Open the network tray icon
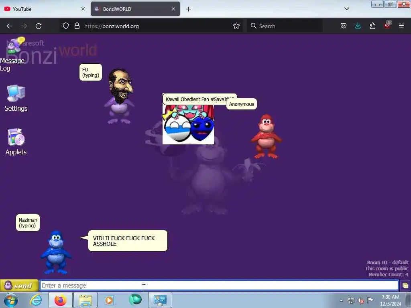This screenshot has width=411, height=308. pyautogui.click(x=351, y=301)
